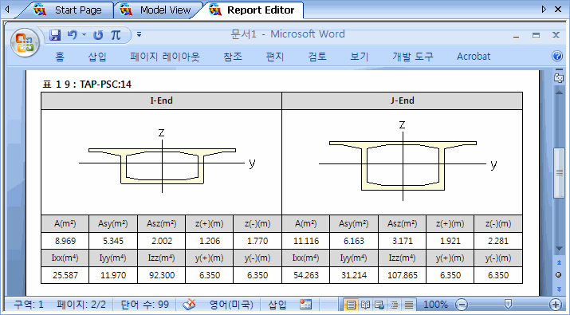Check proofing errors icon in the status bar
This screenshot has width=570, height=315.
[x=189, y=304]
